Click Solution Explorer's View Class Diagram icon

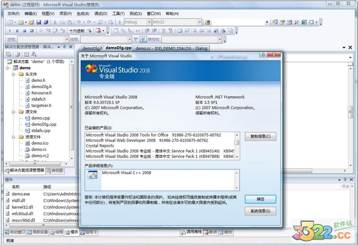(x=34, y=54)
